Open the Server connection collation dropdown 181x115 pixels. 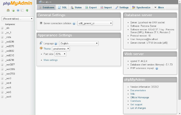pos(95,23)
